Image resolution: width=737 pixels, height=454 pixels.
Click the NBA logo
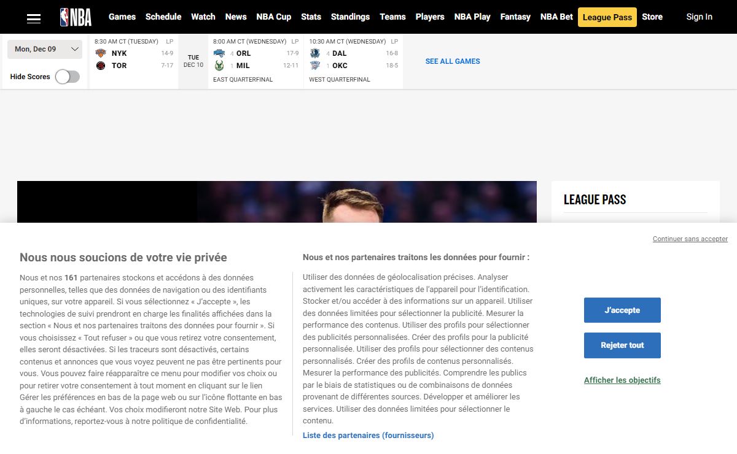tap(76, 17)
